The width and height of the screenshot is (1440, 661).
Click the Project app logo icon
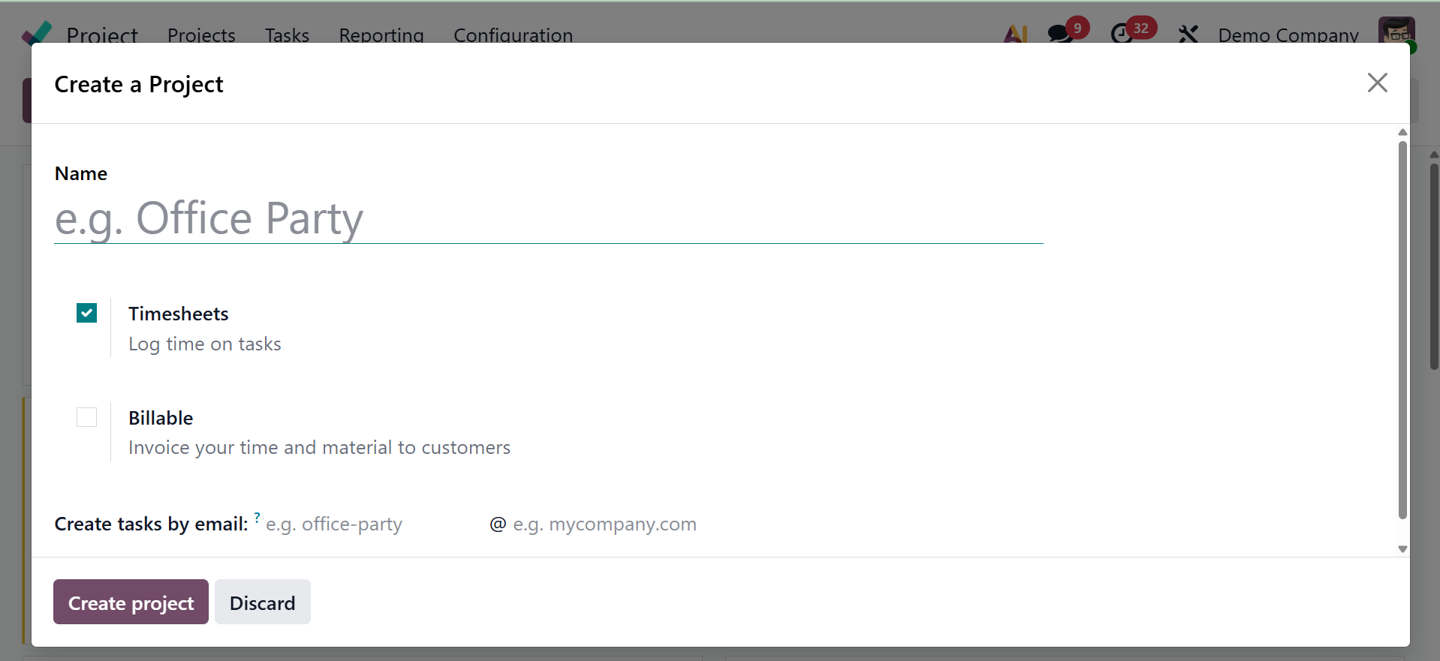pos(38,32)
